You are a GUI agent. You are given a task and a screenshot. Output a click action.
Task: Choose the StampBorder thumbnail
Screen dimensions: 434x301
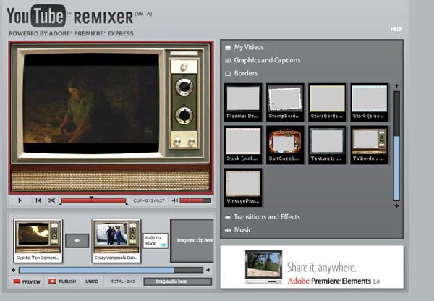(x=285, y=103)
